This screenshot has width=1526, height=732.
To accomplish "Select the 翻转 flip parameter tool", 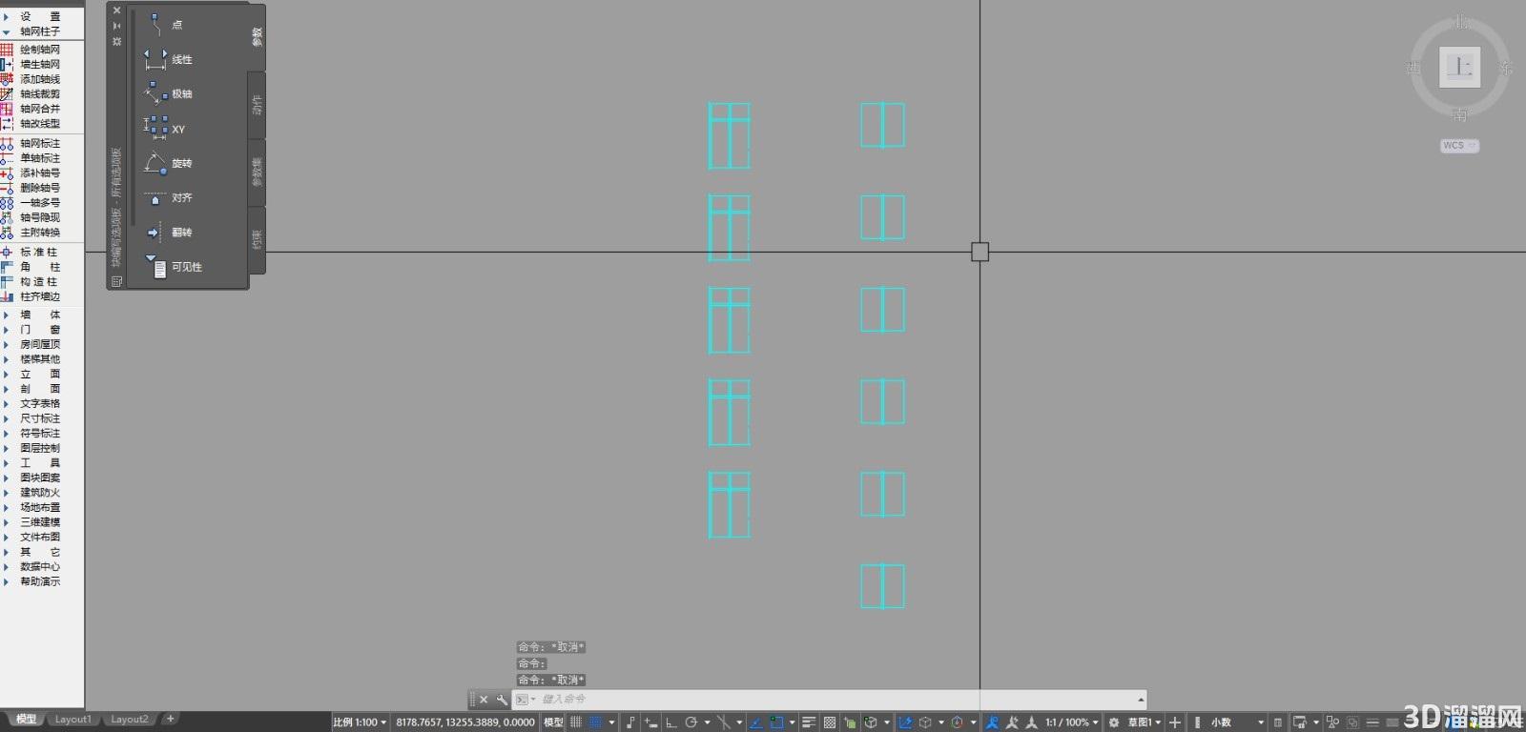I will pos(168,232).
